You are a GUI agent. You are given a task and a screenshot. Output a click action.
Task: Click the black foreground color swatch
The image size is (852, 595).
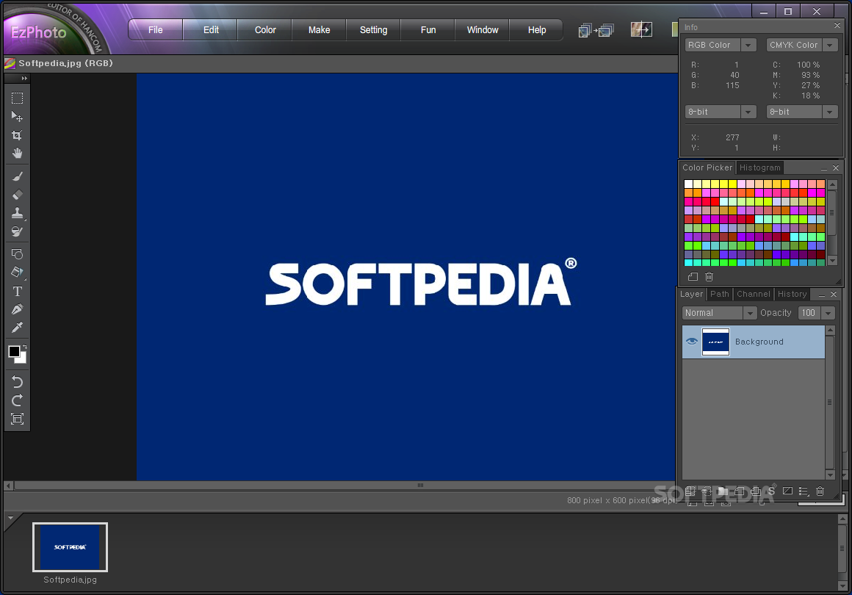14,352
